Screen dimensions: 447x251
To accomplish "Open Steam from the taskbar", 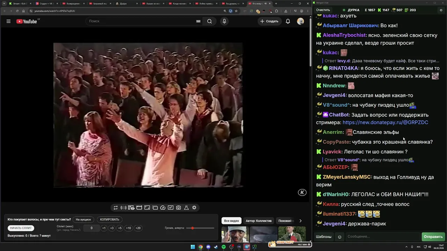I will 216,247.
